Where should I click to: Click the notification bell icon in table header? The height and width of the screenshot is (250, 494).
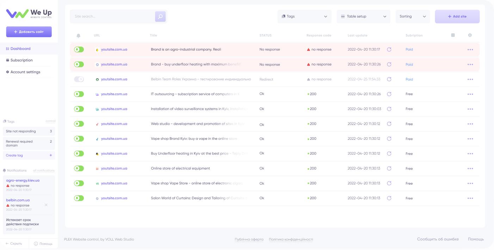[x=79, y=35]
